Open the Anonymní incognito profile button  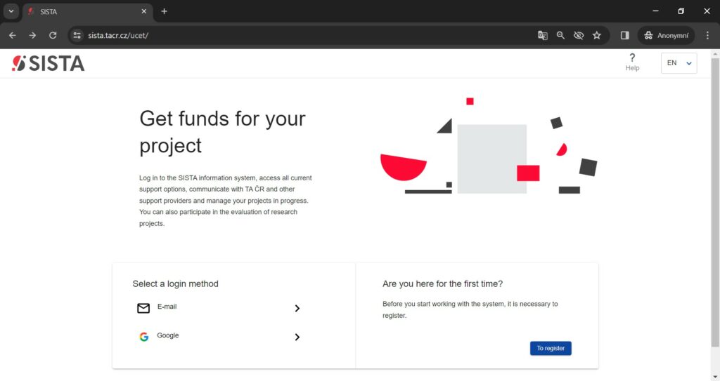pyautogui.click(x=666, y=35)
